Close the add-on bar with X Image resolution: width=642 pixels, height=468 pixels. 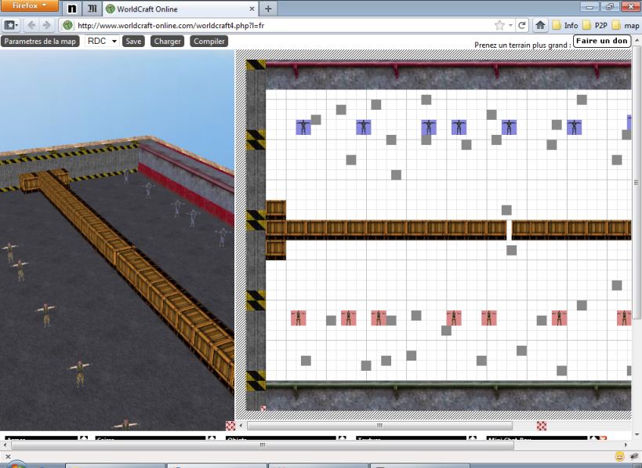(8, 456)
